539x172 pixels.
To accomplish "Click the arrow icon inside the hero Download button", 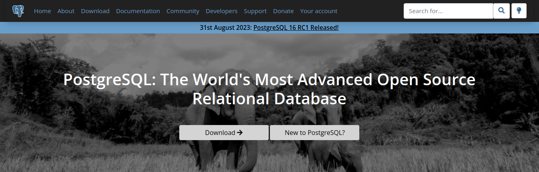I will coord(240,133).
